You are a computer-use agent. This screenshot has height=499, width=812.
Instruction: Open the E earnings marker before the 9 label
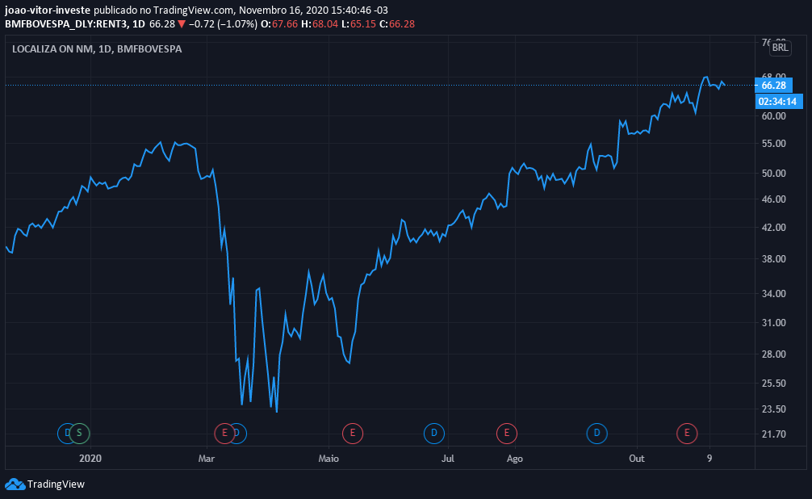(x=687, y=433)
